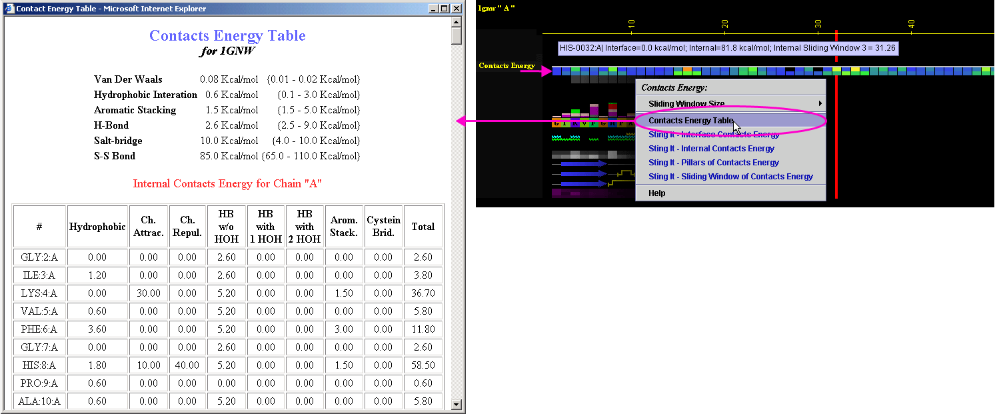Choose Sting It - Sliding Window of Contacts Energy
The width and height of the screenshot is (995, 416).
pos(730,177)
